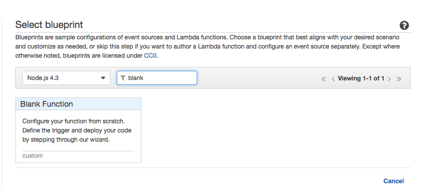The width and height of the screenshot is (421, 188).
Task: Click empty area of the filter toolbar
Action: coord(259,78)
